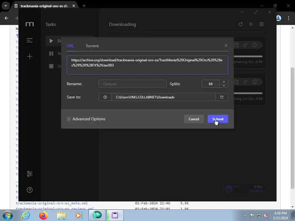
Task: Click into the URL text area
Action: click(x=147, y=65)
